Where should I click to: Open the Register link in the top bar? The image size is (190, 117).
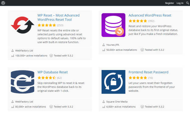[169, 3]
